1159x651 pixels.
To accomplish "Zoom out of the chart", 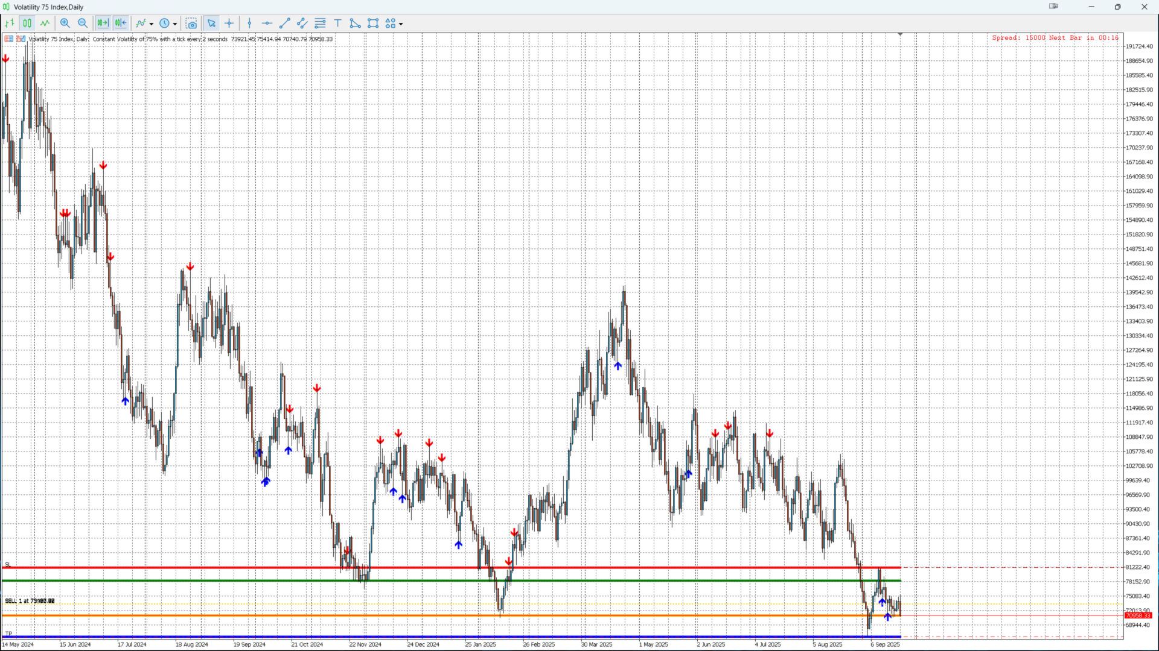I will click(83, 24).
